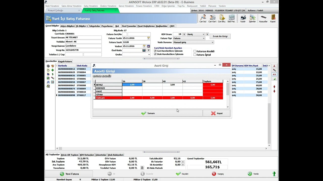Screen dimensions: 323x181
Task: Click the V button next to KDV Oranı
Action: coord(184,34)
